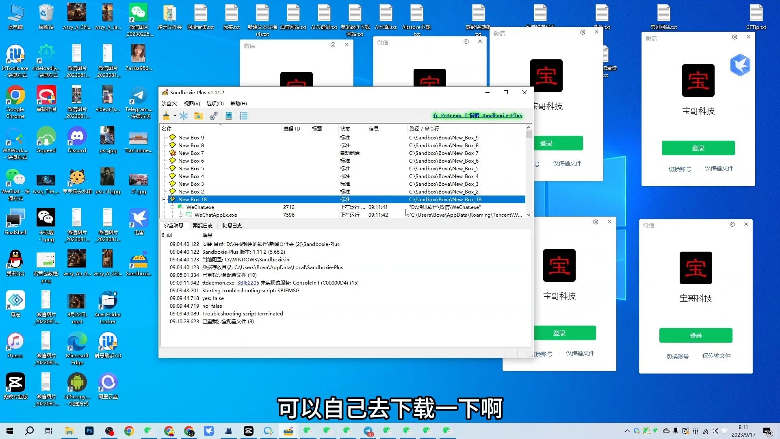Click the volume speaker tray icon

pos(715,431)
